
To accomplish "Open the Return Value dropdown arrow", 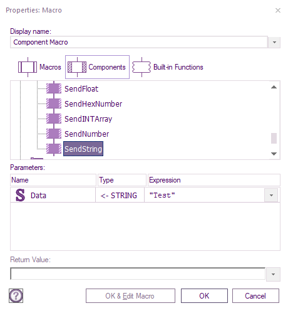I will pyautogui.click(x=273, y=274).
